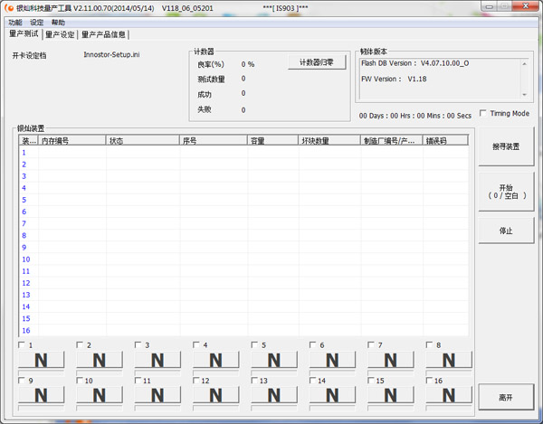Minimize the window
This screenshot has width=543, height=424.
tap(489, 6)
